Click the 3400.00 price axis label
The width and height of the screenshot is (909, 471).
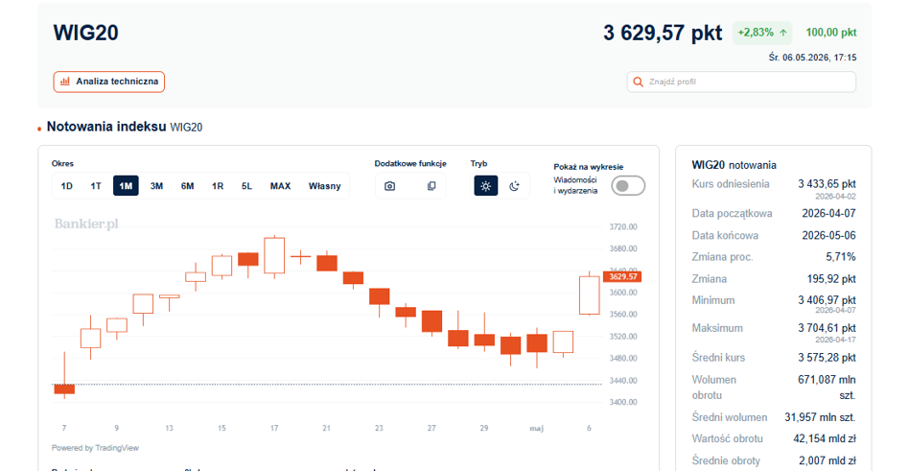pos(623,402)
